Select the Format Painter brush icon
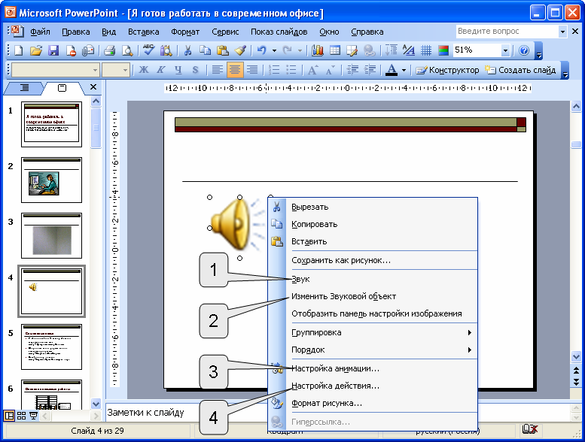Image resolution: width=585 pixels, height=442 pixels. (240, 50)
